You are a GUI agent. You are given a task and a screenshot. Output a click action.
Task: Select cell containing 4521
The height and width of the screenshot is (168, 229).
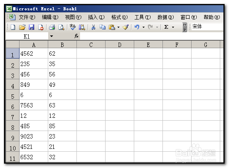tap(33, 147)
